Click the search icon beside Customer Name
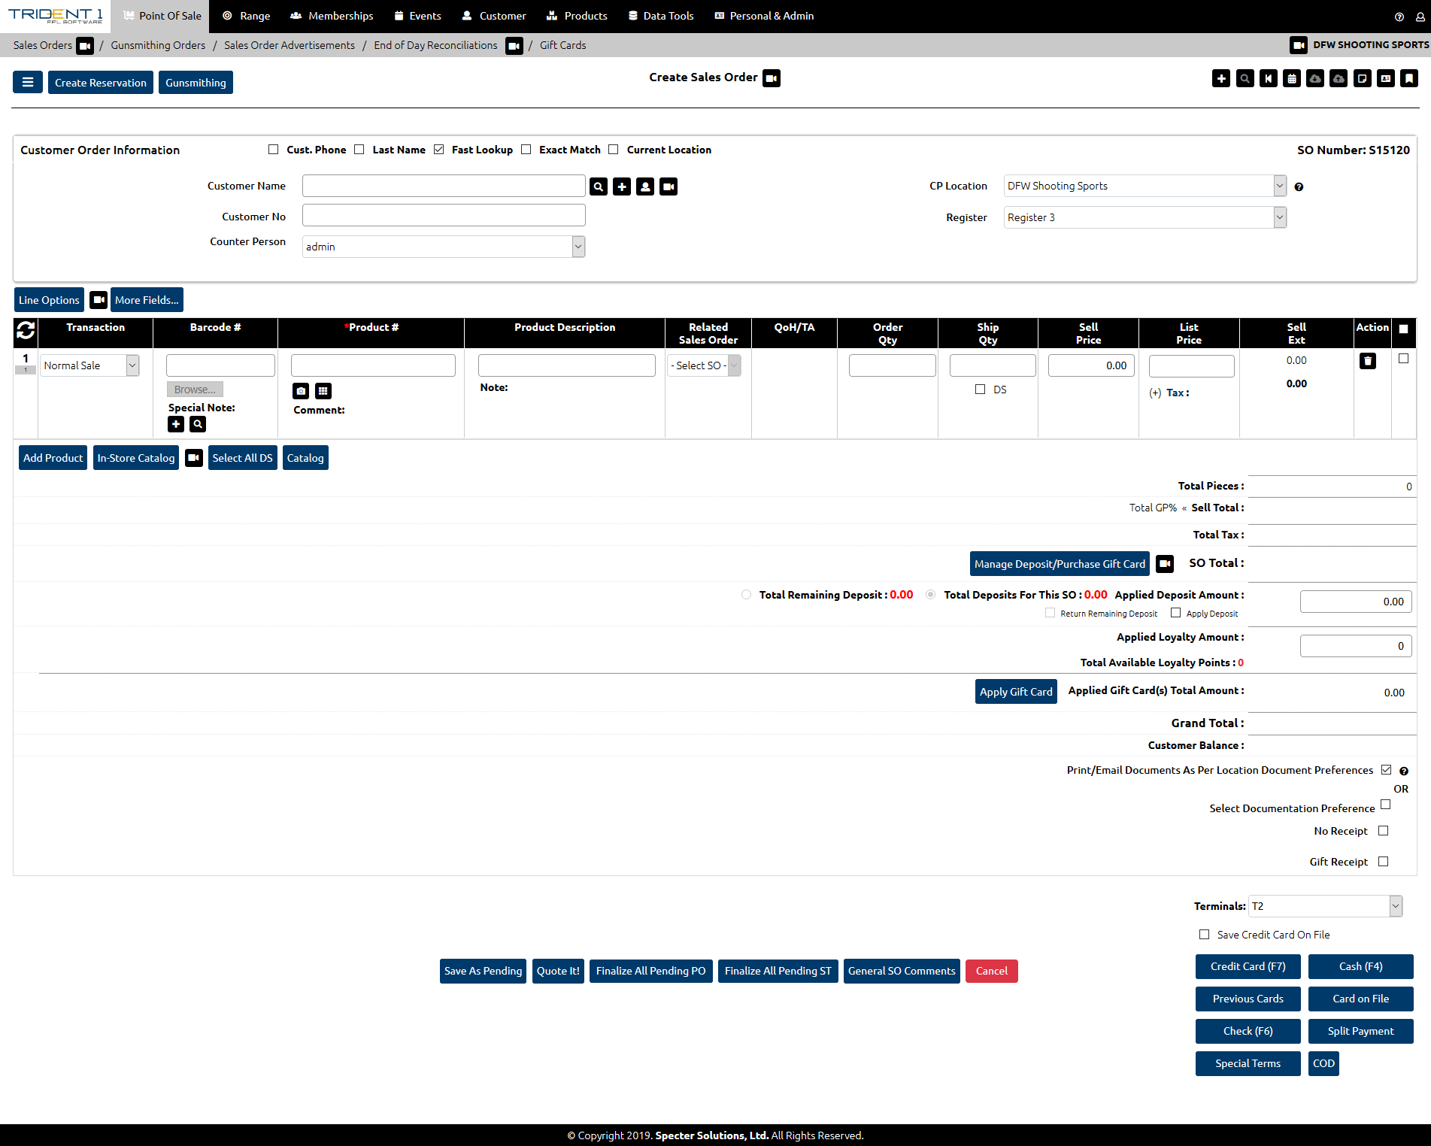The height and width of the screenshot is (1146, 1431). [599, 186]
